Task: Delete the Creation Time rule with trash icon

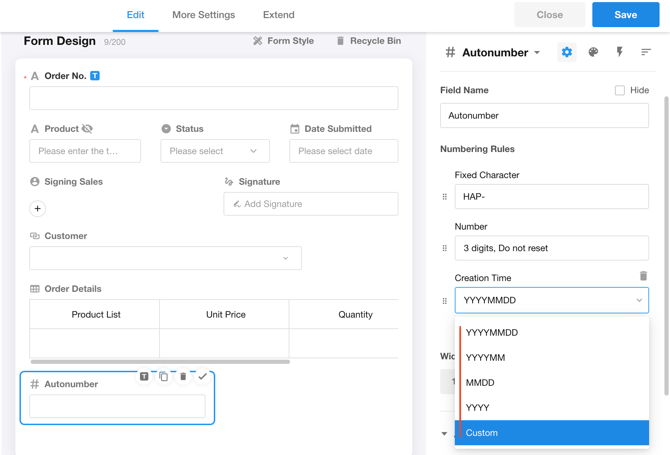Action: (x=643, y=276)
